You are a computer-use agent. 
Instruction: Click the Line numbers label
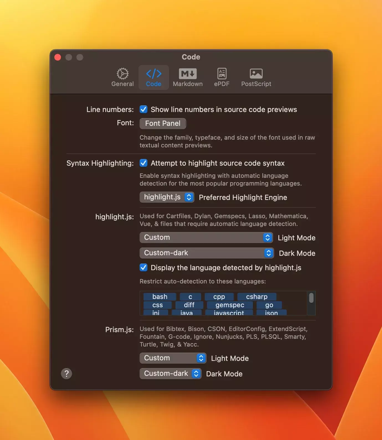tap(110, 110)
